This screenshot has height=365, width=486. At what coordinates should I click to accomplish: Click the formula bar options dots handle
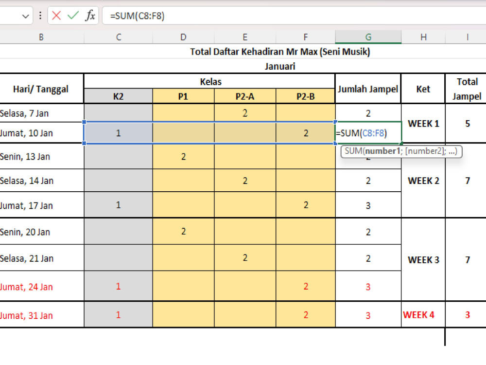[x=40, y=16]
